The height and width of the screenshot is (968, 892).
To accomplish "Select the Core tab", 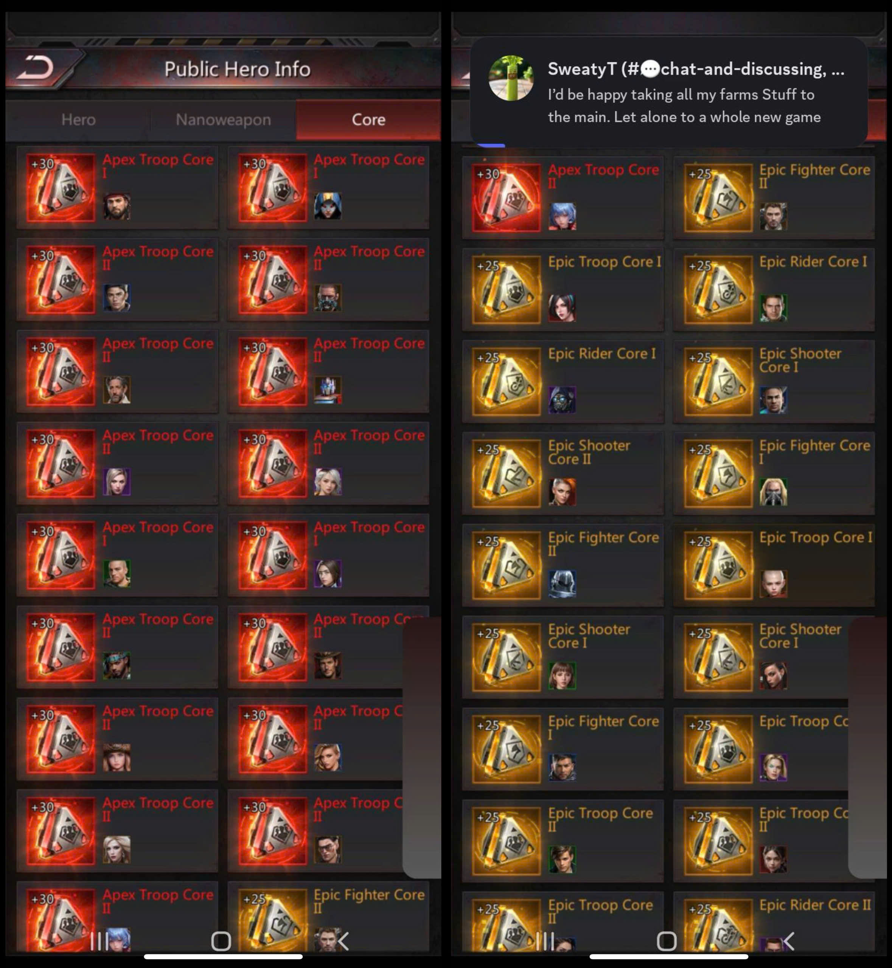I will [x=368, y=119].
